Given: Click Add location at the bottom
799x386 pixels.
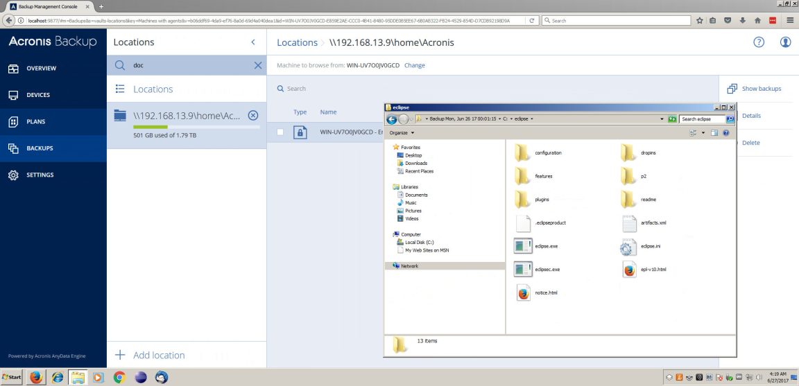Looking at the screenshot, I should (158, 355).
